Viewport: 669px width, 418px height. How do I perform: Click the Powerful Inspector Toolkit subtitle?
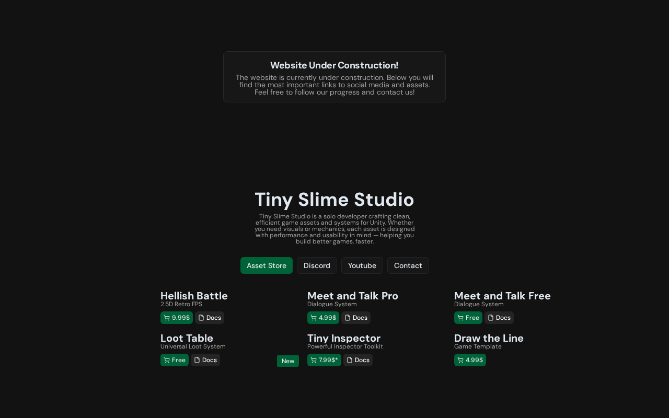tap(345, 346)
